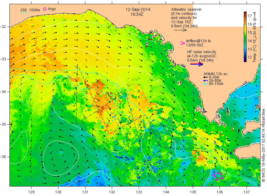Click the '12-Sep 18Z' velocity date text
The width and height of the screenshot is (267, 196).
click(x=181, y=22)
